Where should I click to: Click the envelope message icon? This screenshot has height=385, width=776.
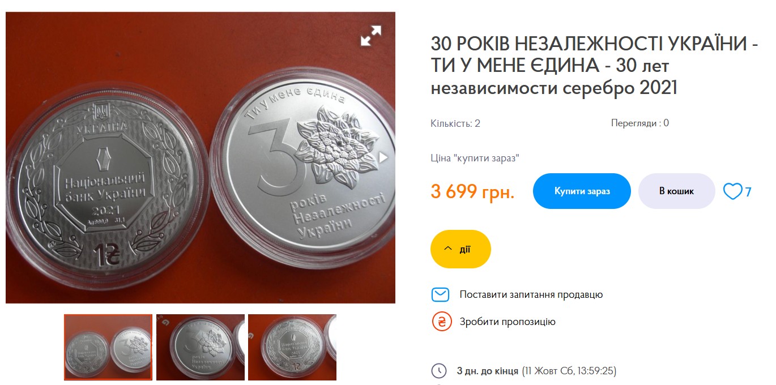pos(440,295)
